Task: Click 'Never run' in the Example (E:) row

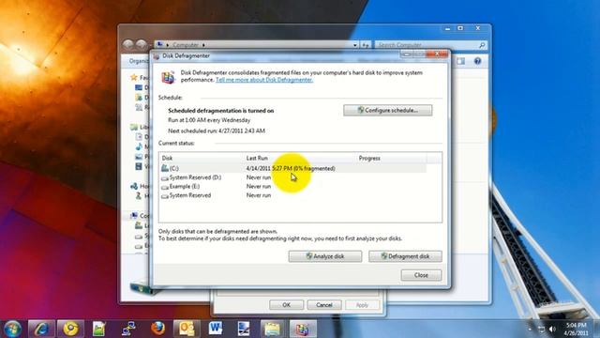Action: click(259, 186)
